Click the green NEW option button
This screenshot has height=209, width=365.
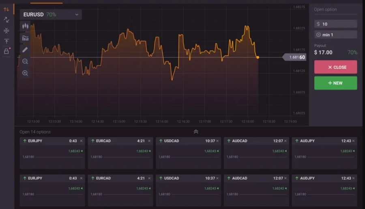335,83
